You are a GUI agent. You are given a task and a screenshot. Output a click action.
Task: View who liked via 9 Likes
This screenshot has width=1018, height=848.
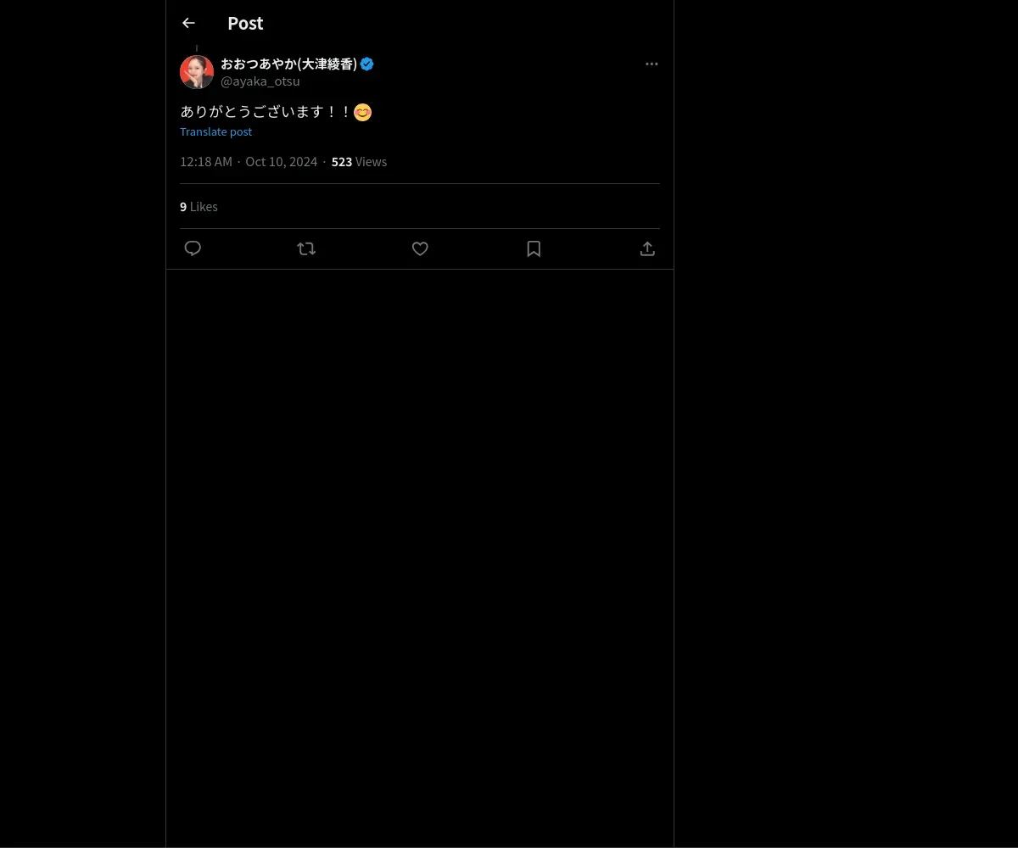(x=199, y=207)
